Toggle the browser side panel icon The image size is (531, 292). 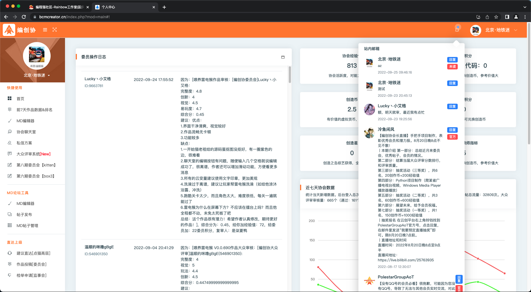pos(507,17)
